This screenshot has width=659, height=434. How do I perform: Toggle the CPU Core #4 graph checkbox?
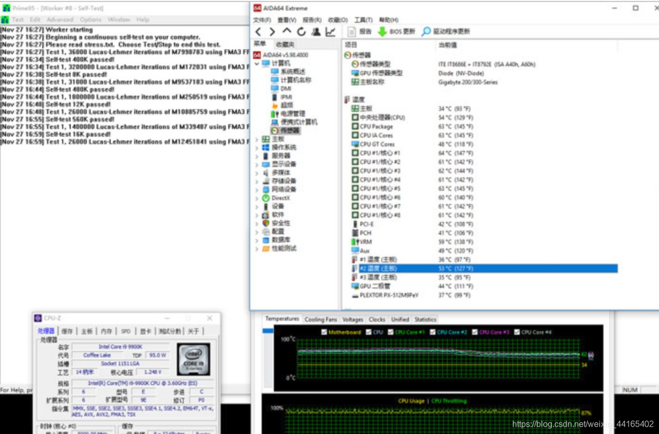coord(518,332)
